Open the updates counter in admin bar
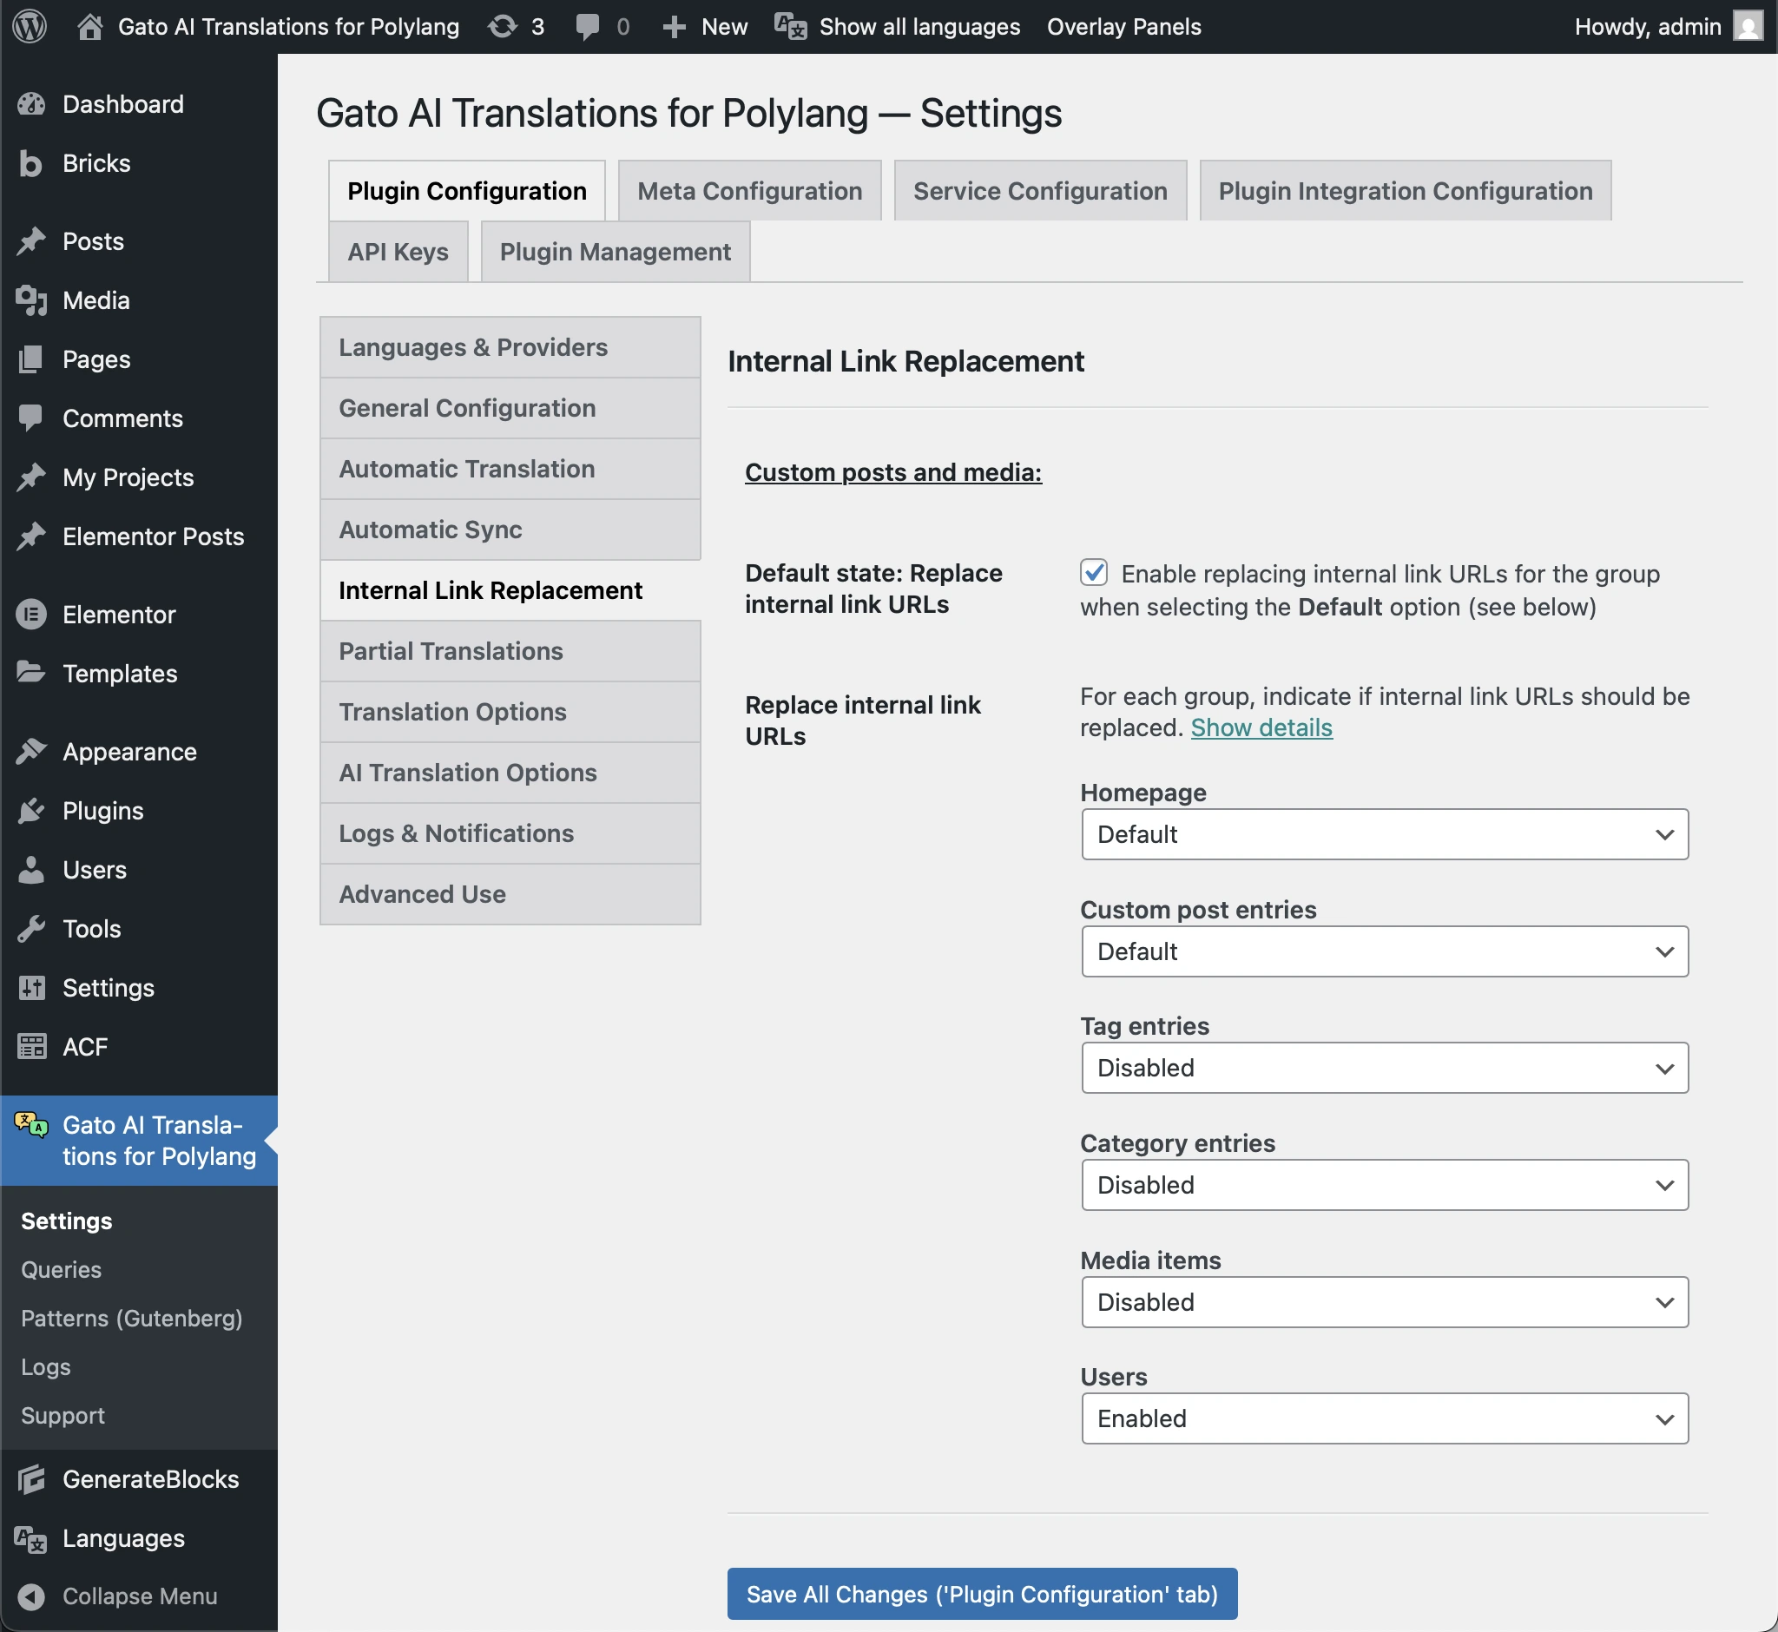 (515, 27)
